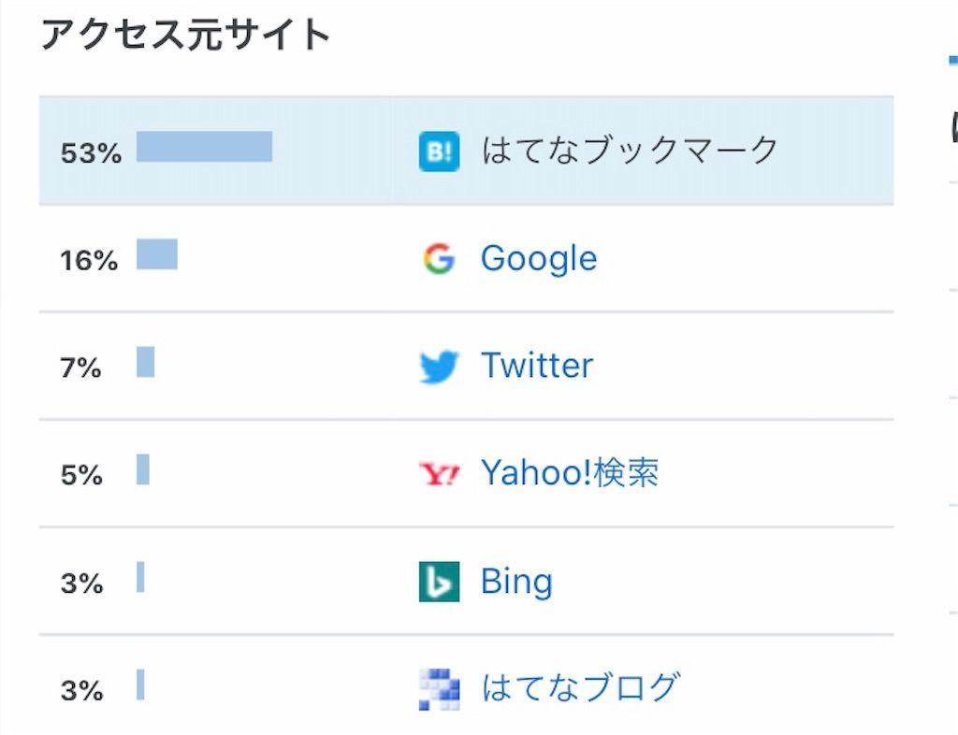Open the Twitter referrer link

[537, 366]
